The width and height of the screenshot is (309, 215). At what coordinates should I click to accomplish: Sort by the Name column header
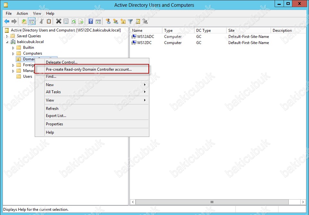[146, 31]
